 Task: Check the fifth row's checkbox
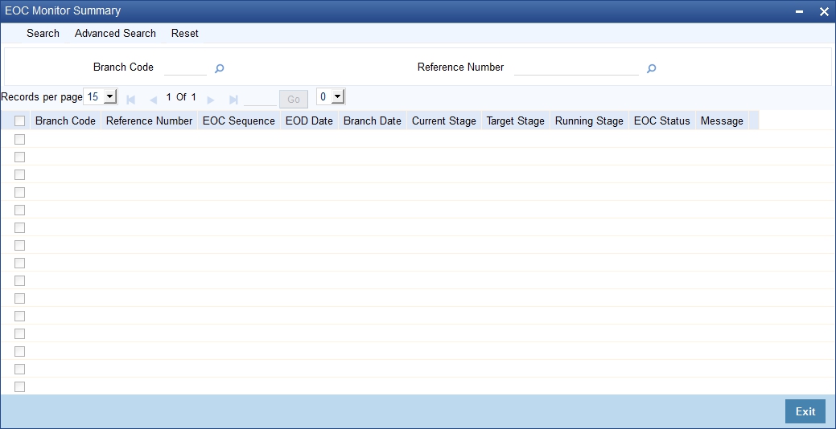tap(20, 210)
